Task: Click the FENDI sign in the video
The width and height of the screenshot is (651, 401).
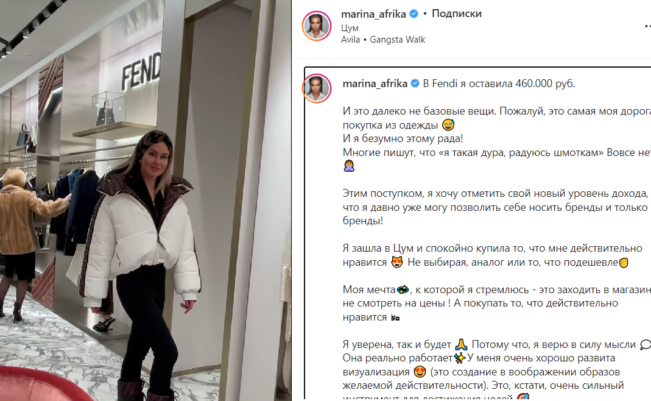Action: 141,71
